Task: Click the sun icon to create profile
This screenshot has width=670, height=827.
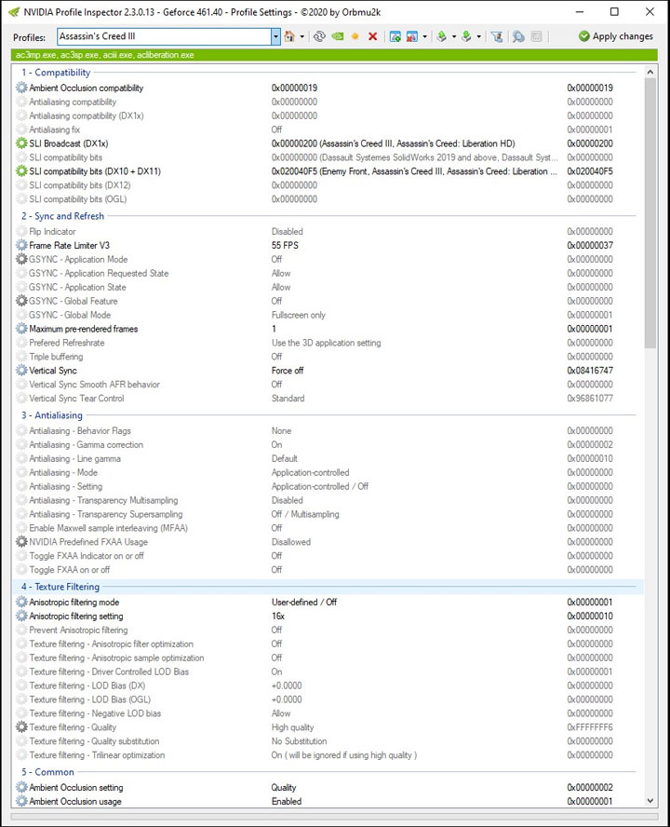Action: [355, 36]
